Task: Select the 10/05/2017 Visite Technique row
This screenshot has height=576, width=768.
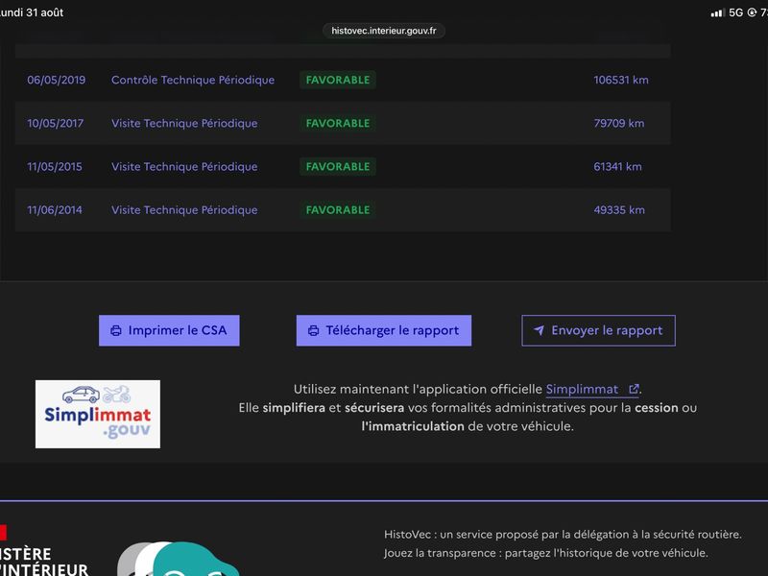Action: pos(343,123)
